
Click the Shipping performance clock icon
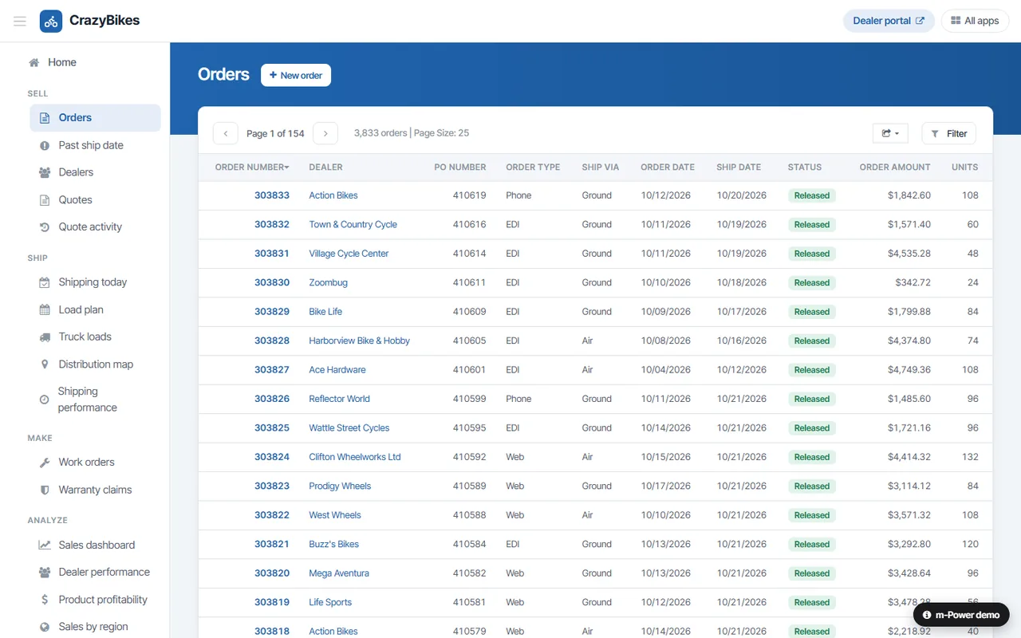(x=44, y=400)
